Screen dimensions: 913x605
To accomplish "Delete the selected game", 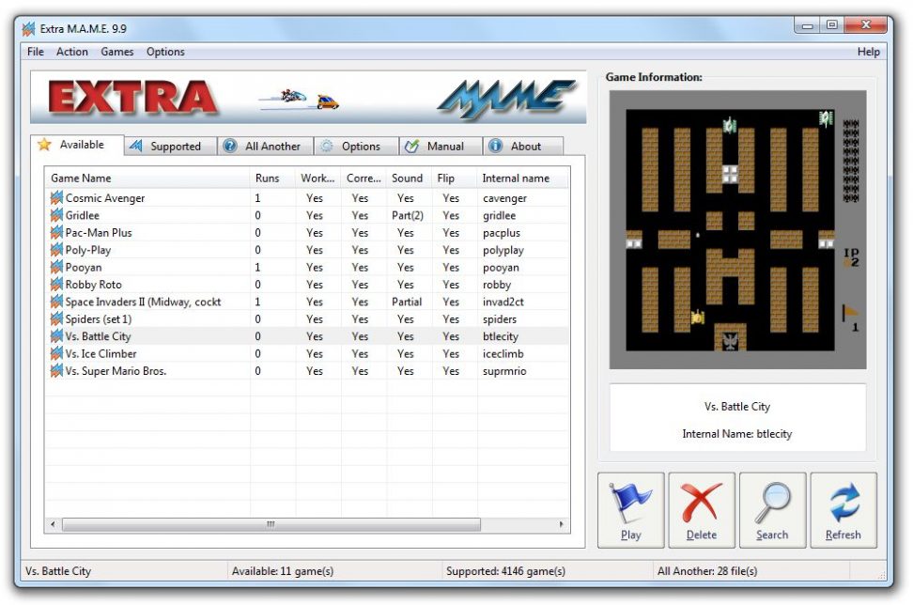I will pos(701,509).
